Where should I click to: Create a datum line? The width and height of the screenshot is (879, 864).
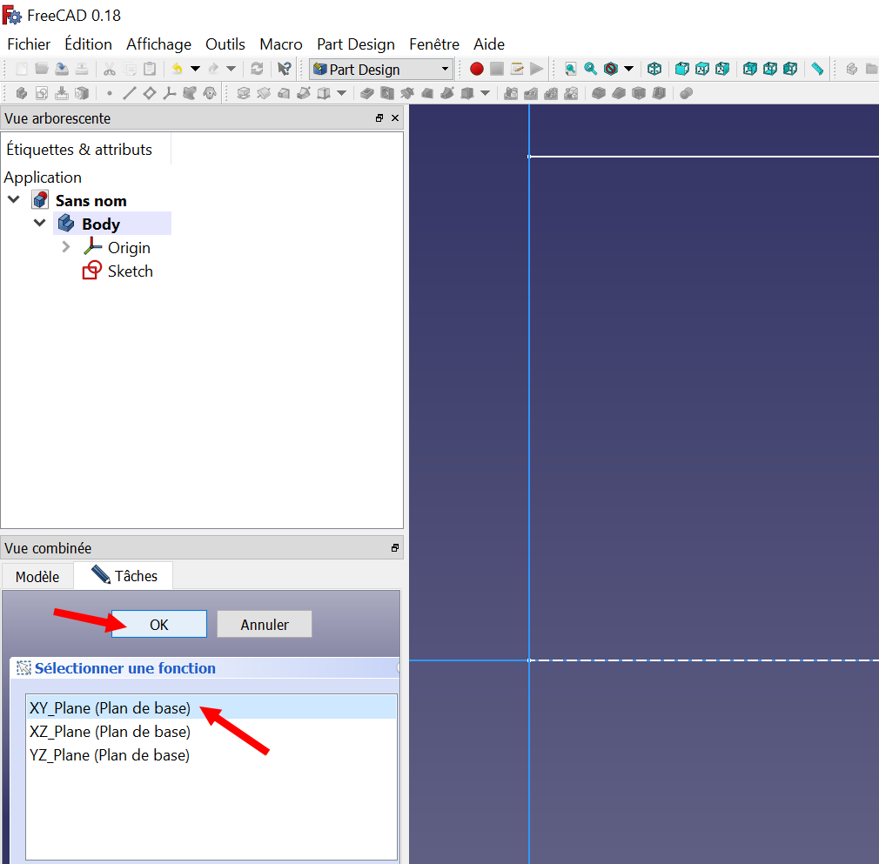130,93
